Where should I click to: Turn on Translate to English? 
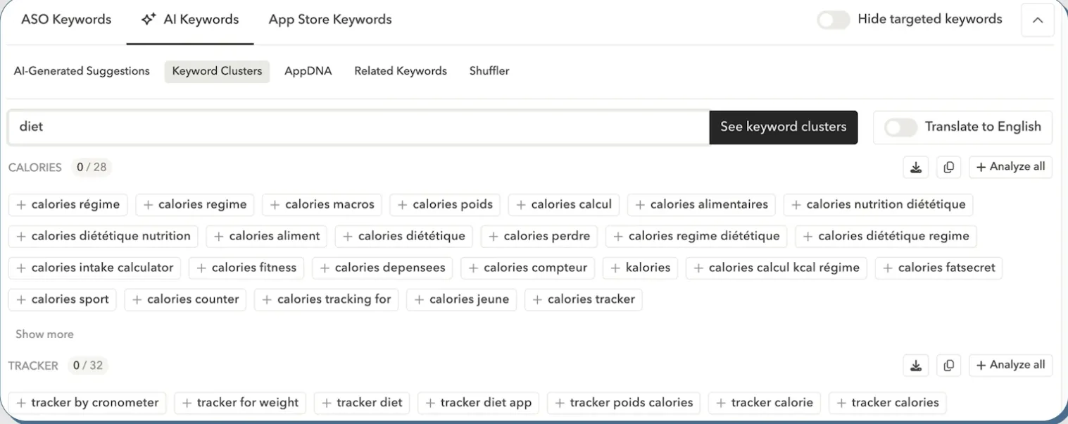tap(900, 127)
